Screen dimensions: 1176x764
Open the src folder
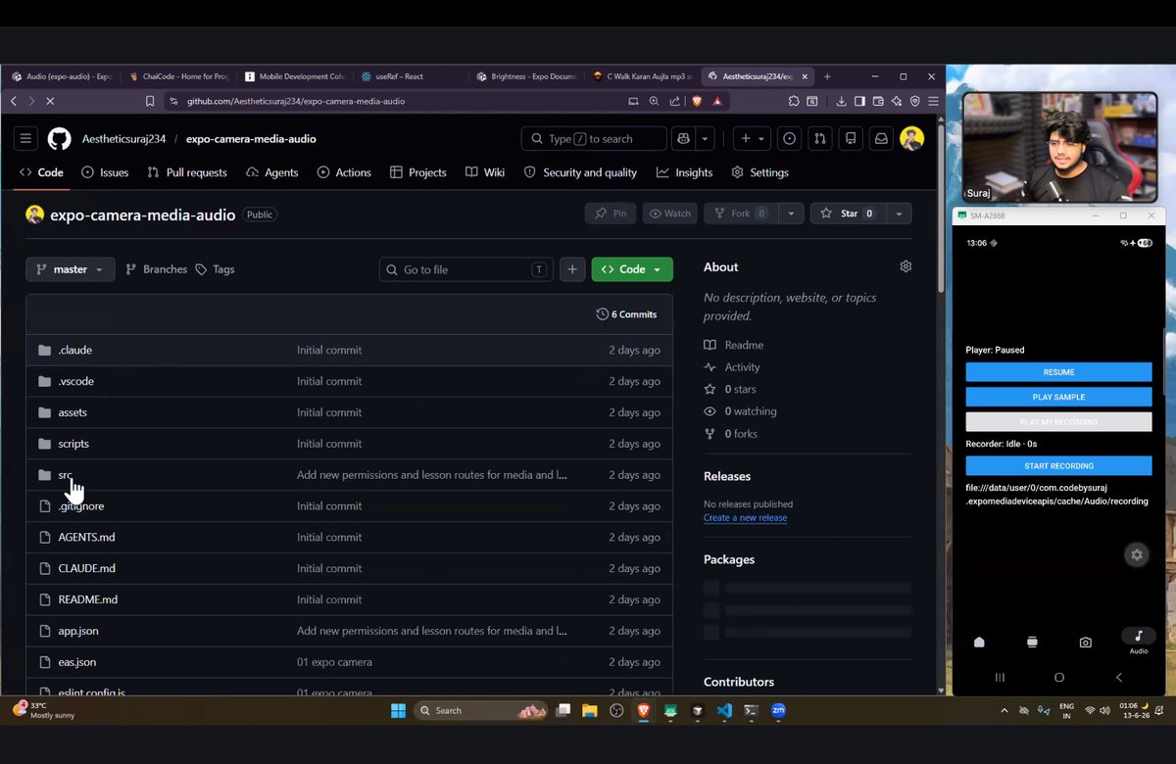click(x=65, y=475)
